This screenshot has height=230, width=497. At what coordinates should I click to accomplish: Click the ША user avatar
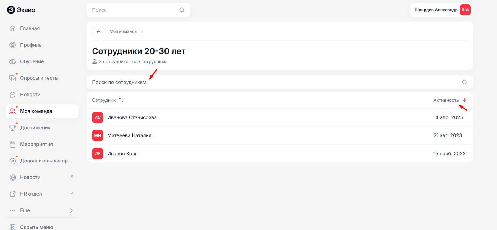[465, 10]
